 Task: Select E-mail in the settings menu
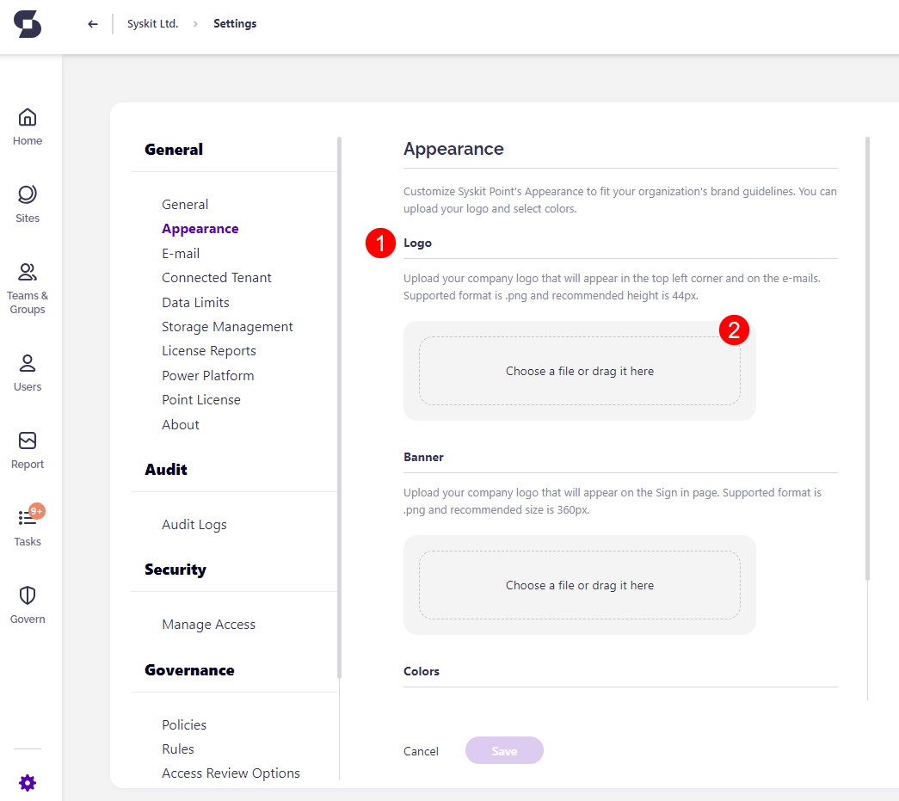(x=181, y=254)
